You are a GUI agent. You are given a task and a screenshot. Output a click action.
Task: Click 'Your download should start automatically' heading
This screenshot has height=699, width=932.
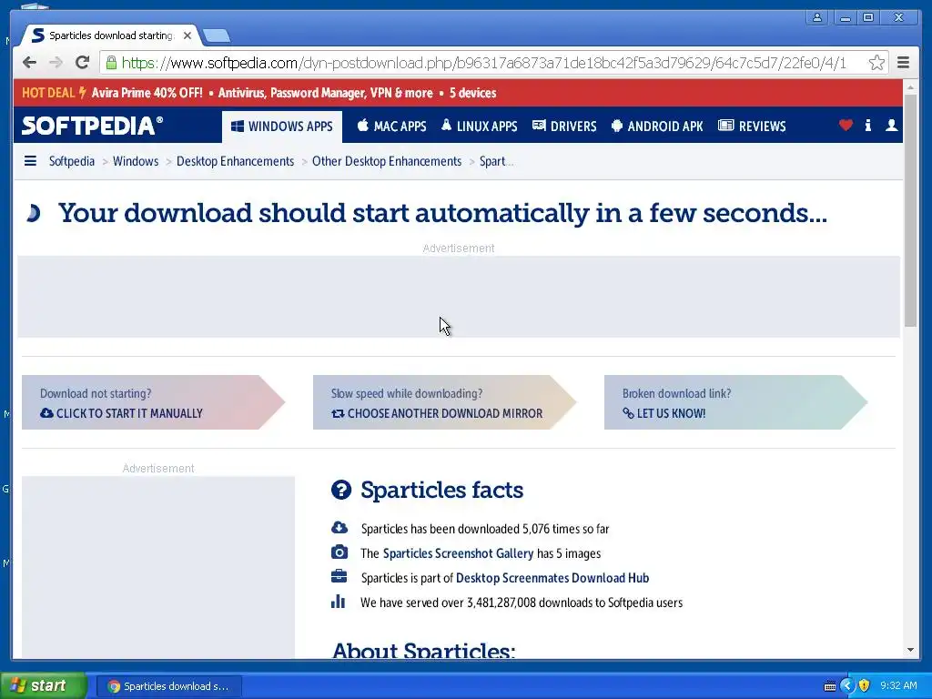[442, 213]
